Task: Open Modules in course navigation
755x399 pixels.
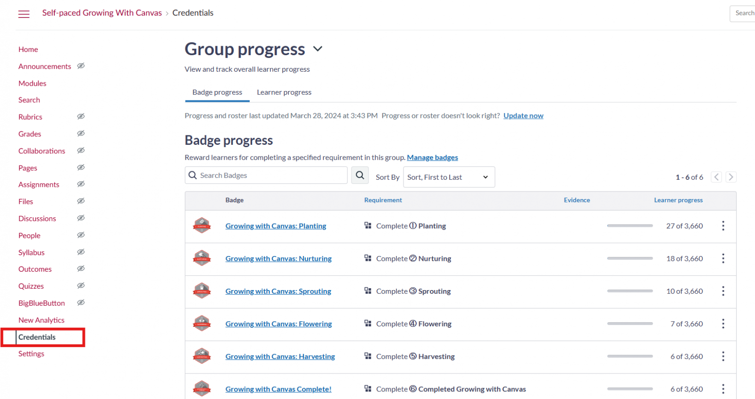Action: [32, 83]
